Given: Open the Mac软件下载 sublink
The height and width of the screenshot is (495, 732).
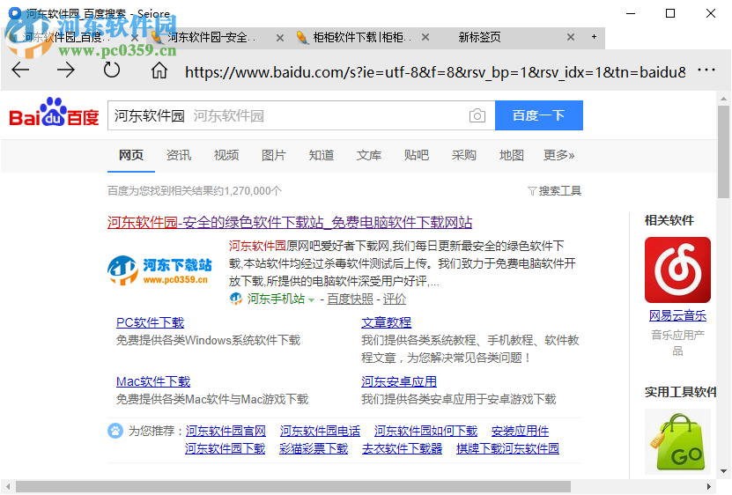Looking at the screenshot, I should 153,381.
